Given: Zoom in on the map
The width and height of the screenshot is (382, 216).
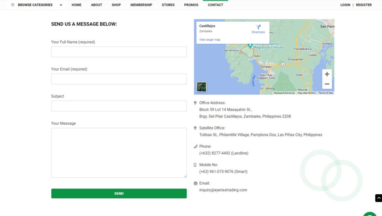Looking at the screenshot, I should 327,74.
